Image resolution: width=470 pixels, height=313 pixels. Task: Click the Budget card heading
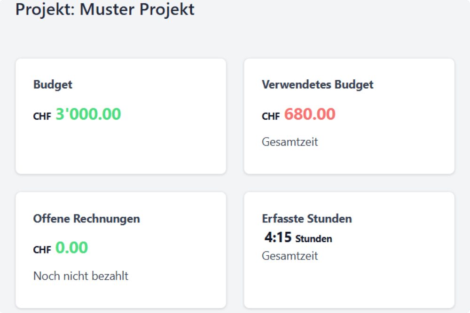click(x=52, y=85)
